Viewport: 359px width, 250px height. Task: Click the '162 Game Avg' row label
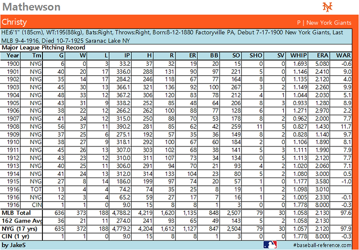click(x=22, y=221)
